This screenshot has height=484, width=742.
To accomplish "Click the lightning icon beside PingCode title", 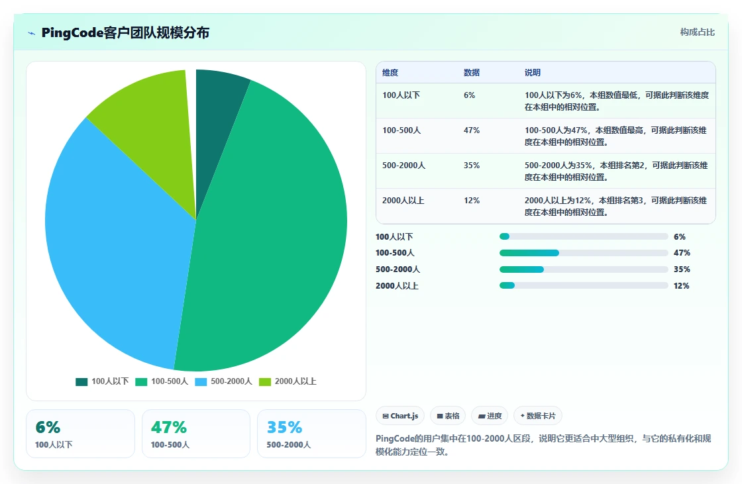I will tap(32, 33).
